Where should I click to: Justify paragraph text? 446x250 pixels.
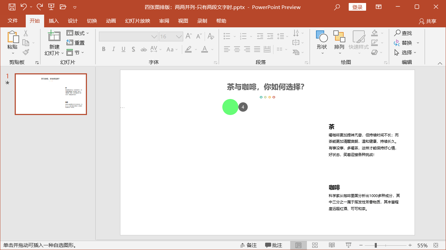click(x=257, y=49)
